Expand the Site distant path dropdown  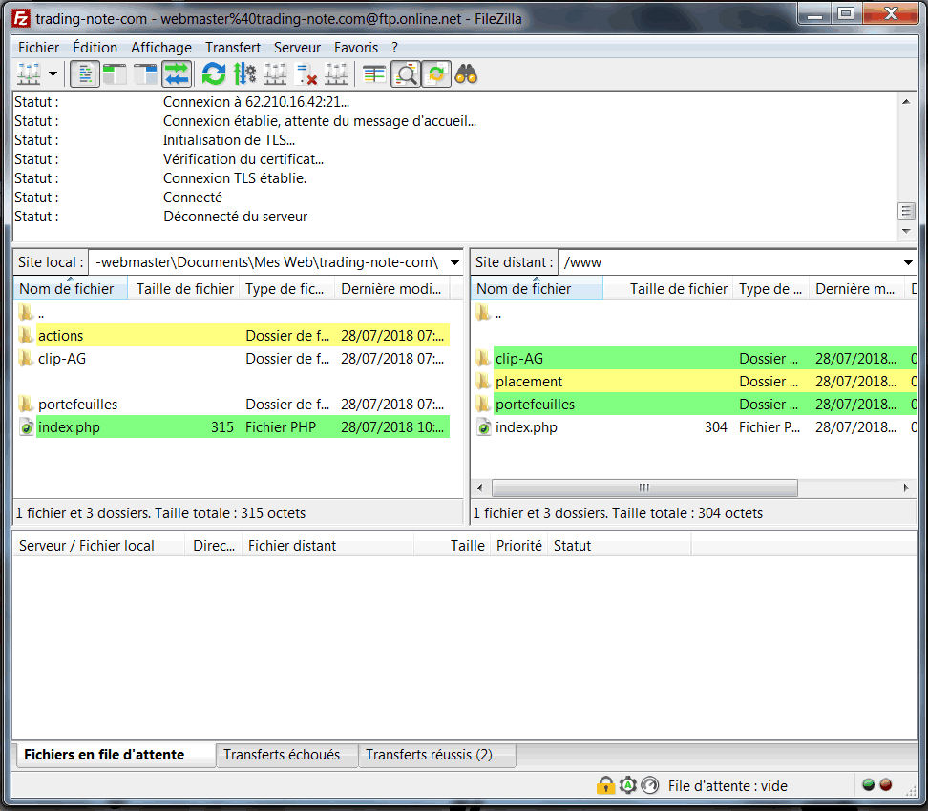click(908, 262)
